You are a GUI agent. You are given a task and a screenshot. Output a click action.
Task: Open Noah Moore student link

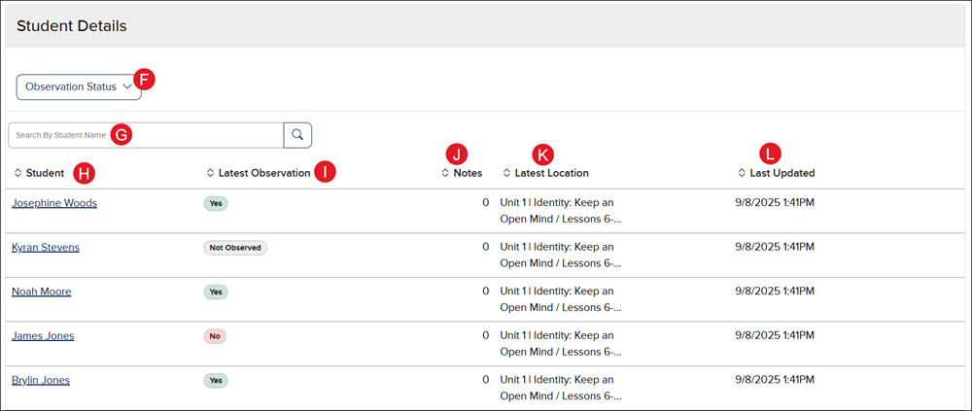click(41, 291)
